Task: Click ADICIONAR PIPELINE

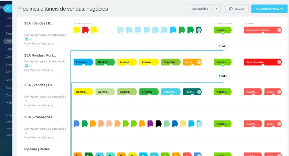Action: pos(269,9)
